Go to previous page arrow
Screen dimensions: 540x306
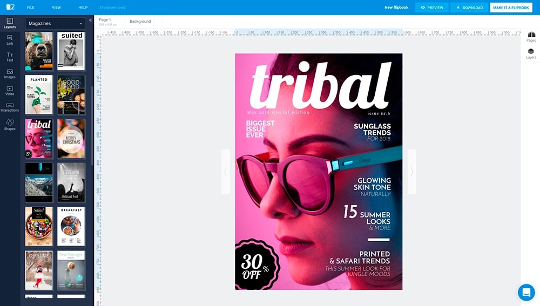(226, 172)
